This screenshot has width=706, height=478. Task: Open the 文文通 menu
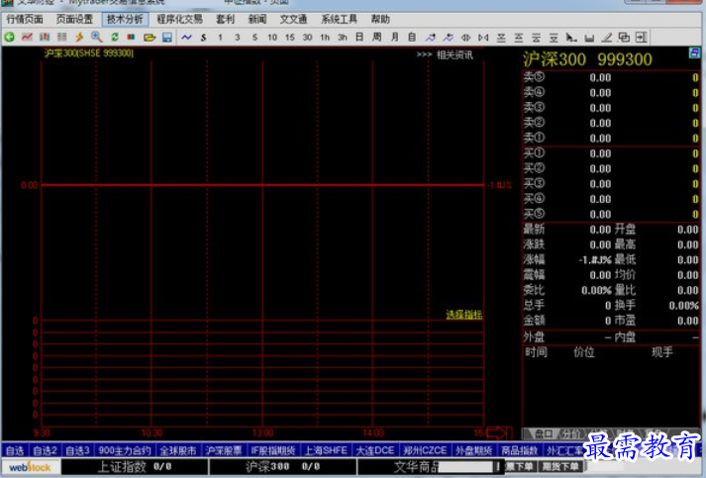293,20
